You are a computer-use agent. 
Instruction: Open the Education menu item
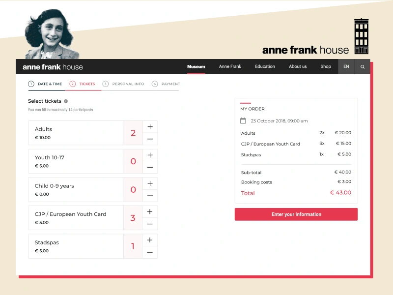click(265, 66)
